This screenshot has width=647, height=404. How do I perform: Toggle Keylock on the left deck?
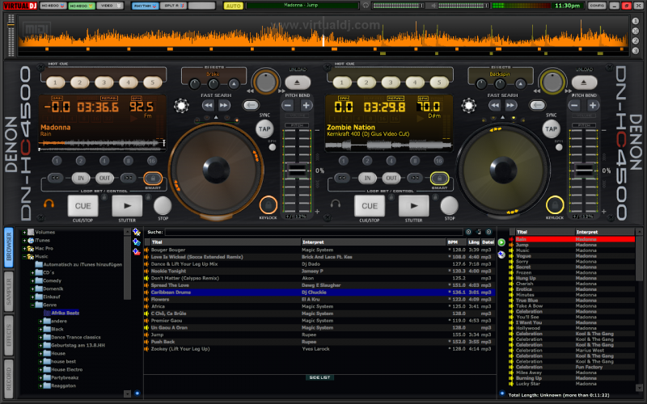pyautogui.click(x=269, y=204)
